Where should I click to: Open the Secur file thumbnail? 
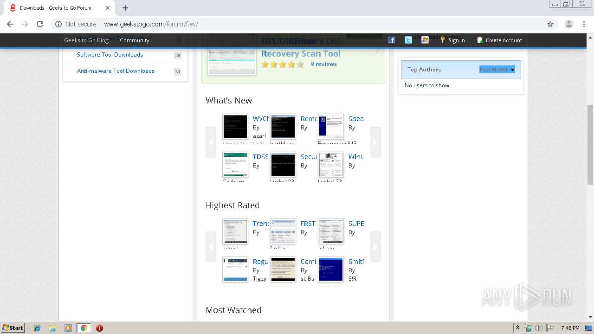pyautogui.click(x=283, y=165)
